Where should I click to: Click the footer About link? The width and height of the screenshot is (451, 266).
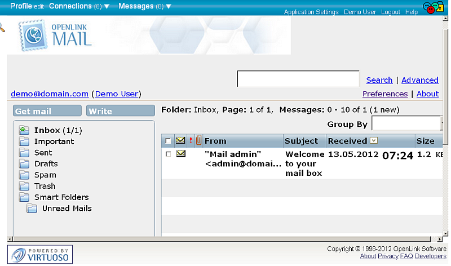coord(368,256)
